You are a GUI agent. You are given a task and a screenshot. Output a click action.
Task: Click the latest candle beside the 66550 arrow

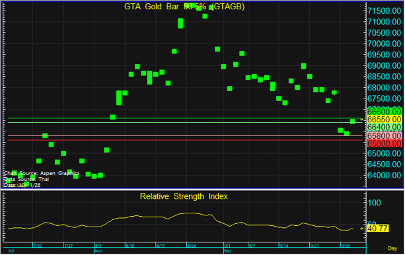[x=353, y=122]
